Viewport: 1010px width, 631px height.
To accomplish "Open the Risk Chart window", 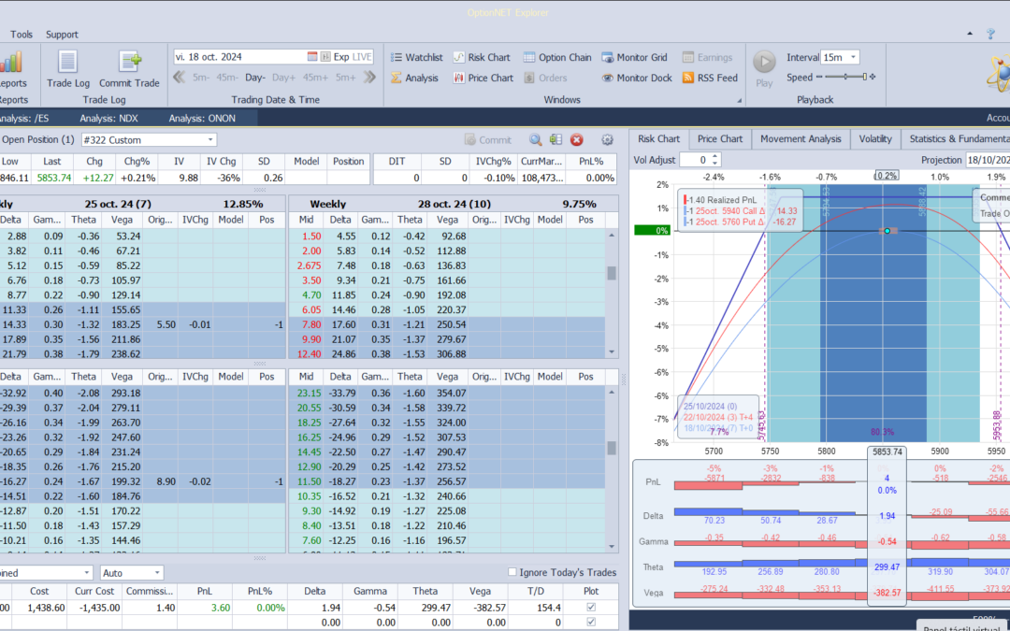I will [482, 57].
